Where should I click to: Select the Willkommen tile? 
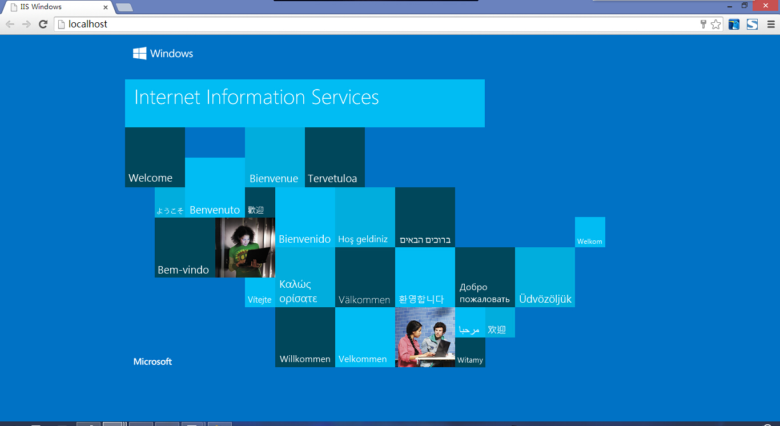[x=305, y=337]
